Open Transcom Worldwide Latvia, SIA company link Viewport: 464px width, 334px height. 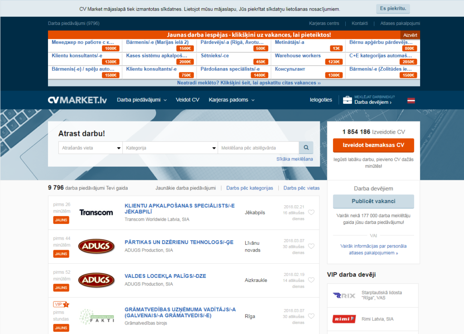pyautogui.click(x=157, y=219)
